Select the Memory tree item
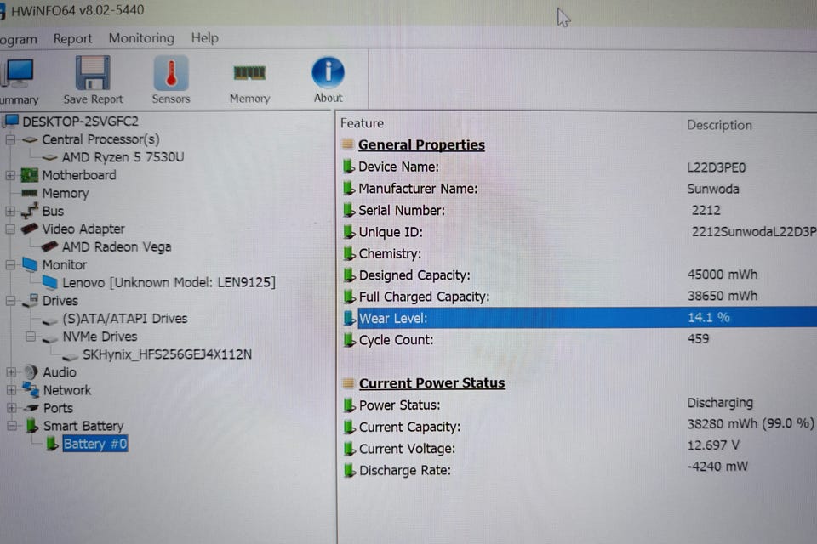This screenshot has height=544, width=817. tap(66, 193)
